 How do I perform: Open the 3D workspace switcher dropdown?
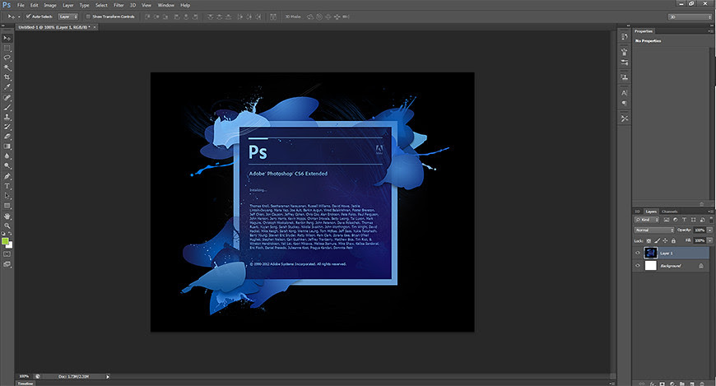pos(690,17)
